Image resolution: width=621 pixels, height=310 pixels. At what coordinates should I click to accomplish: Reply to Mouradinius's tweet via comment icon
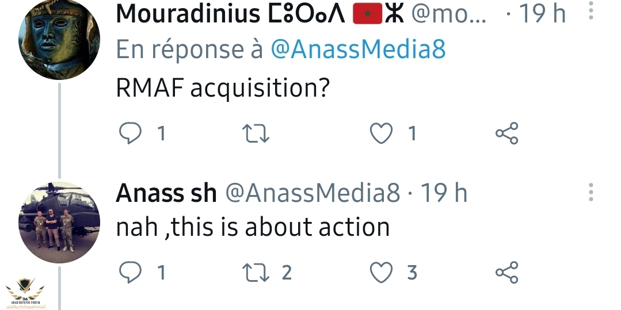pyautogui.click(x=129, y=133)
